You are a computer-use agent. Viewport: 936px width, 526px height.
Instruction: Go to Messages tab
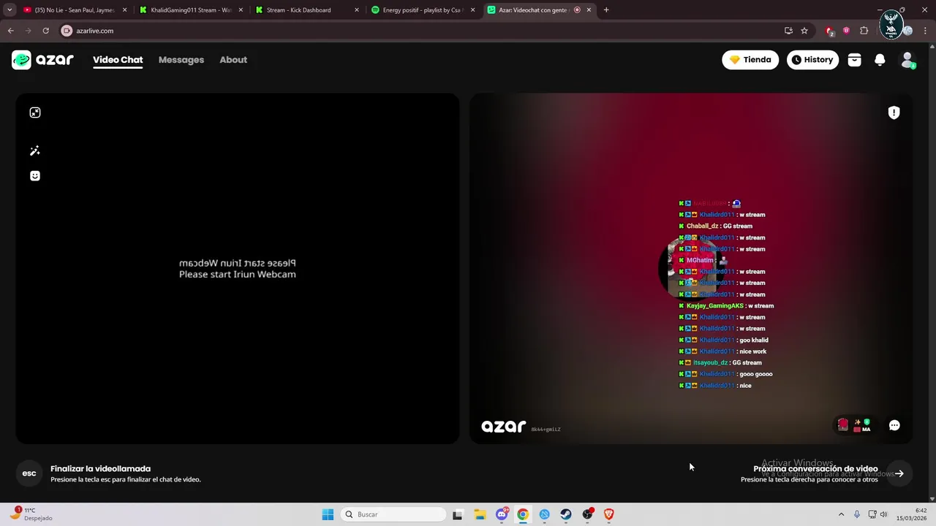181,60
